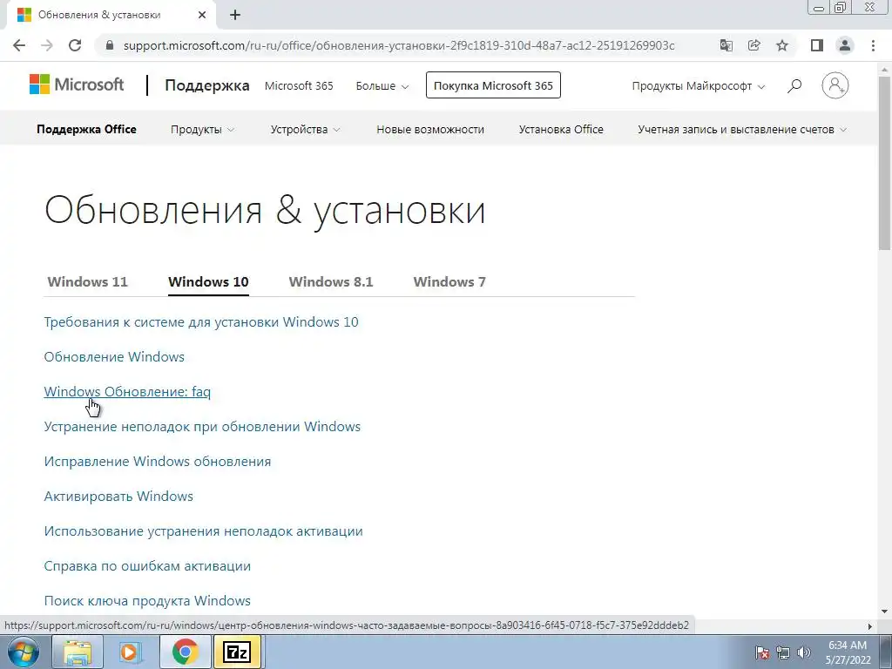
Task: Expand Учетная запись и выставление счетов
Action: 742,129
